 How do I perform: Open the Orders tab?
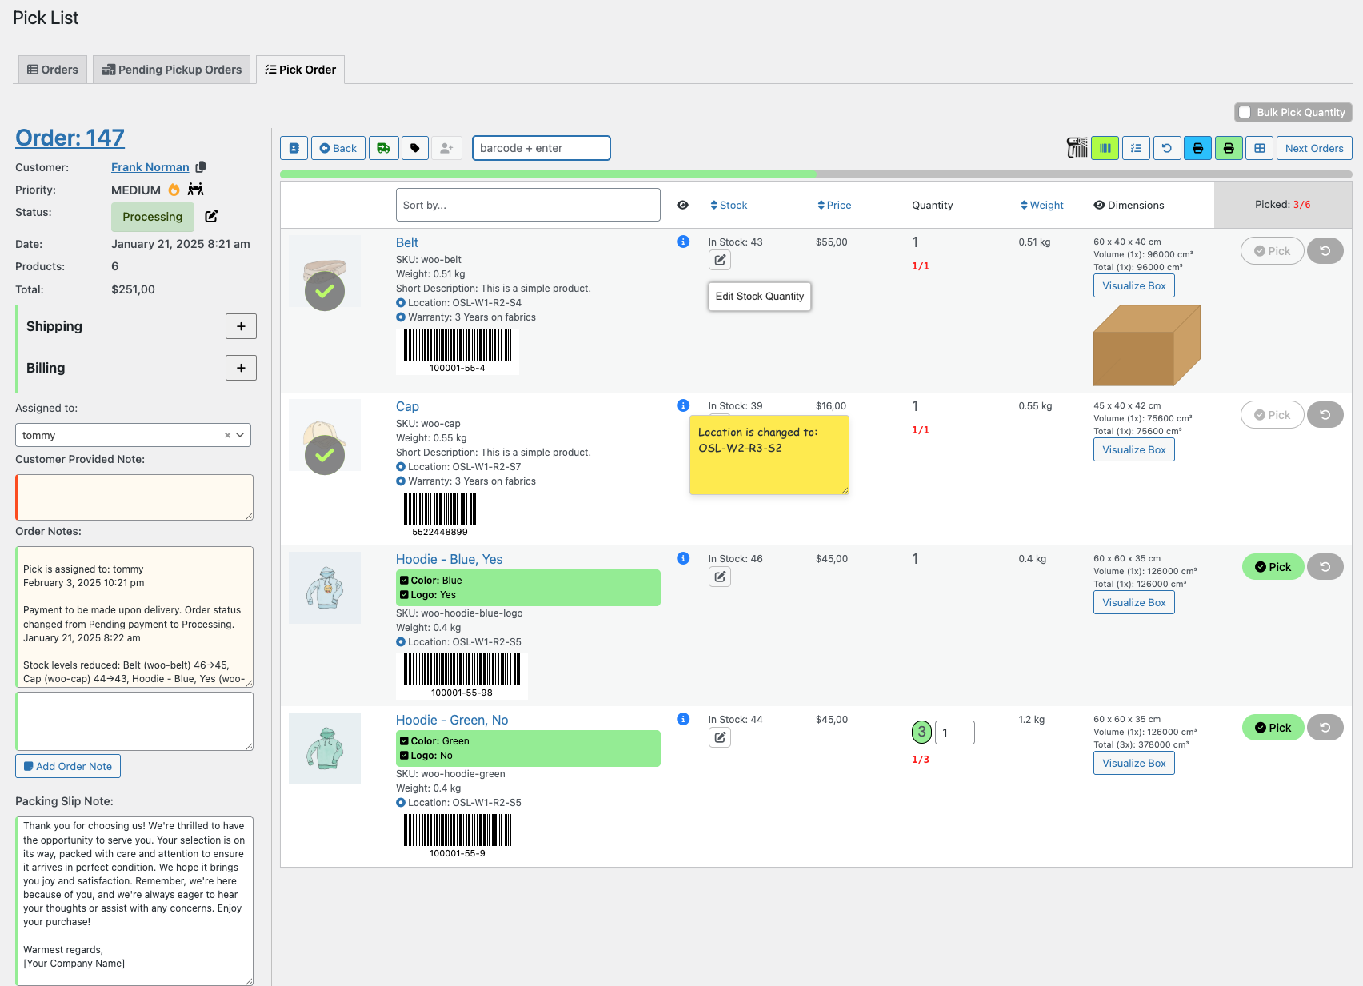(53, 70)
